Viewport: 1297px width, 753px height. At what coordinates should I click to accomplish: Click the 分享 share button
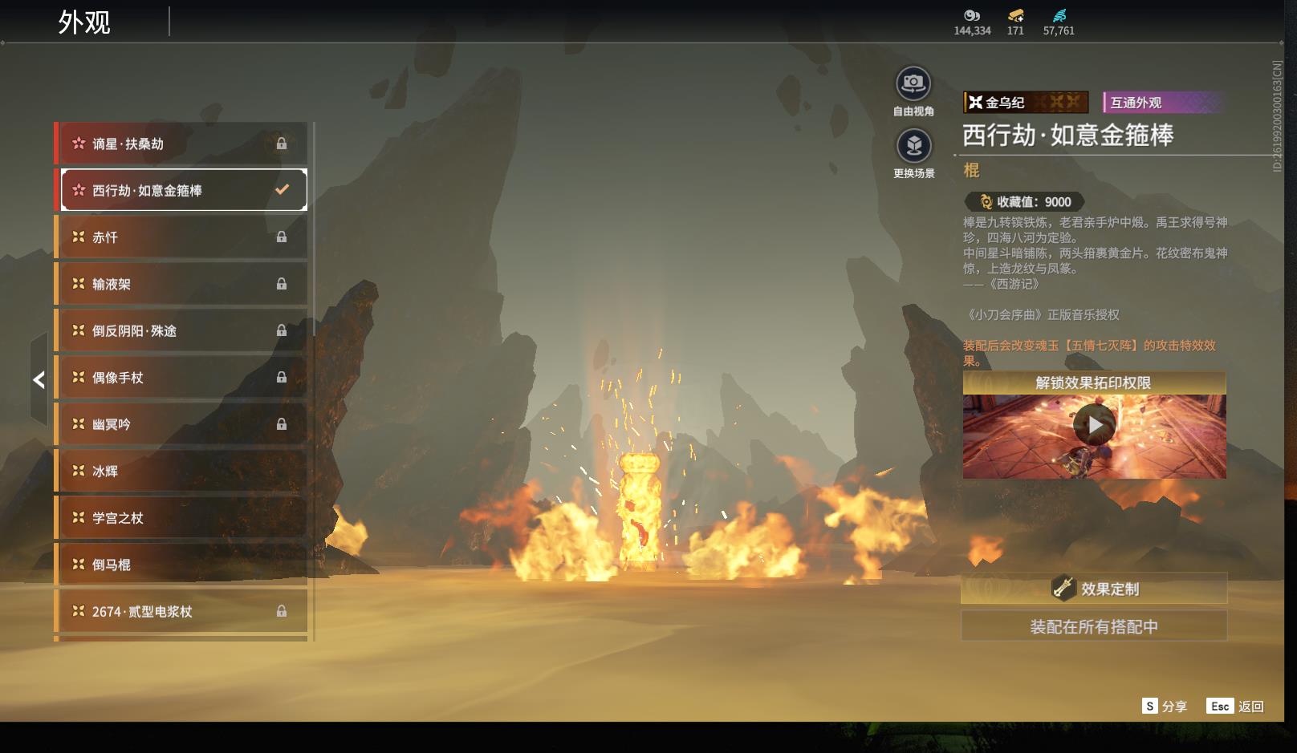1164,706
